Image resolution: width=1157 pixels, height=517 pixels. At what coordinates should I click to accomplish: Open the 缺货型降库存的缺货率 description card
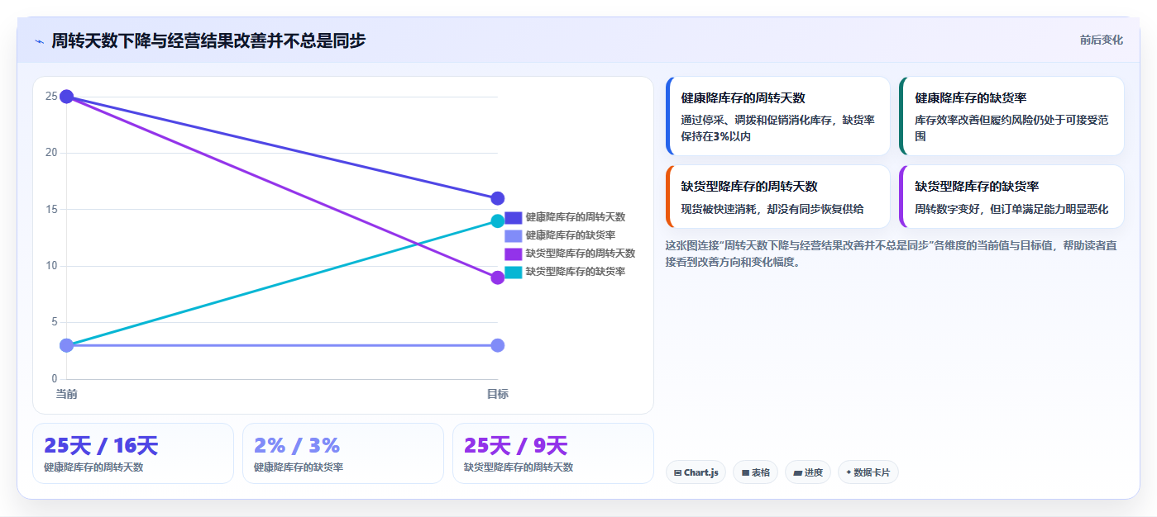click(1011, 197)
